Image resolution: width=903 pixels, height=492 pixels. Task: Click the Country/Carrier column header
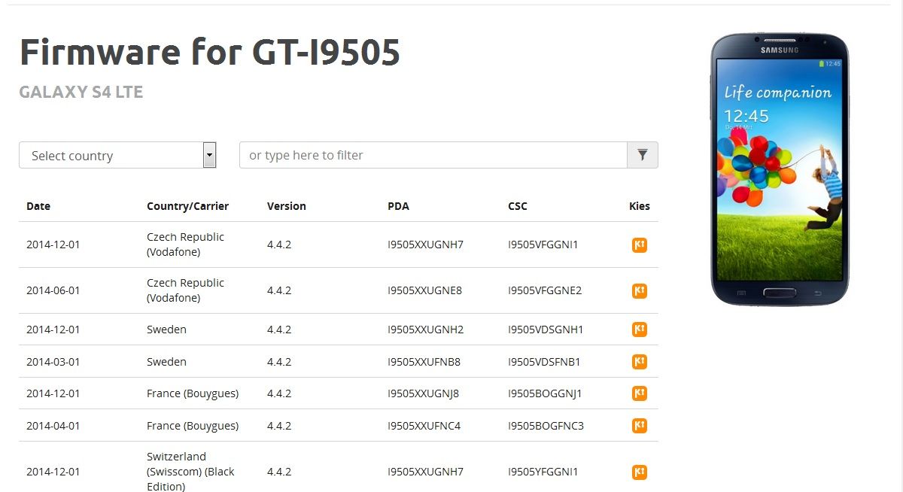(x=187, y=206)
